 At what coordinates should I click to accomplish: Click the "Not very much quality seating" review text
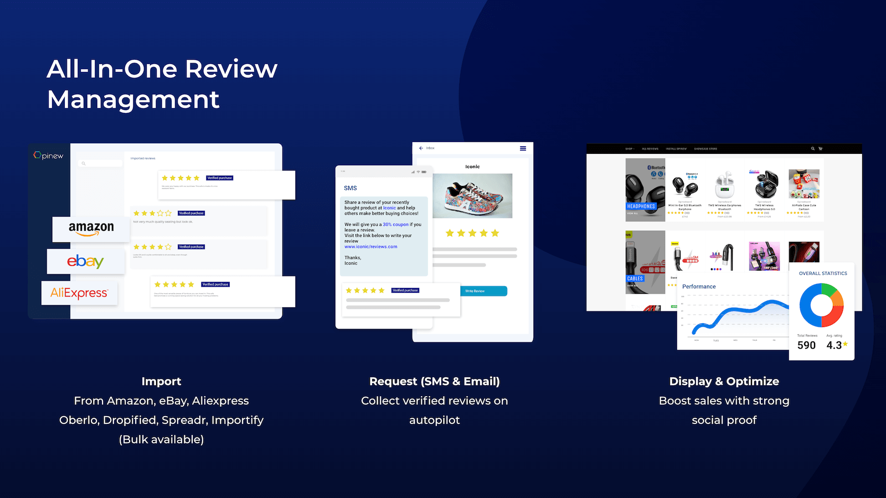pos(163,222)
